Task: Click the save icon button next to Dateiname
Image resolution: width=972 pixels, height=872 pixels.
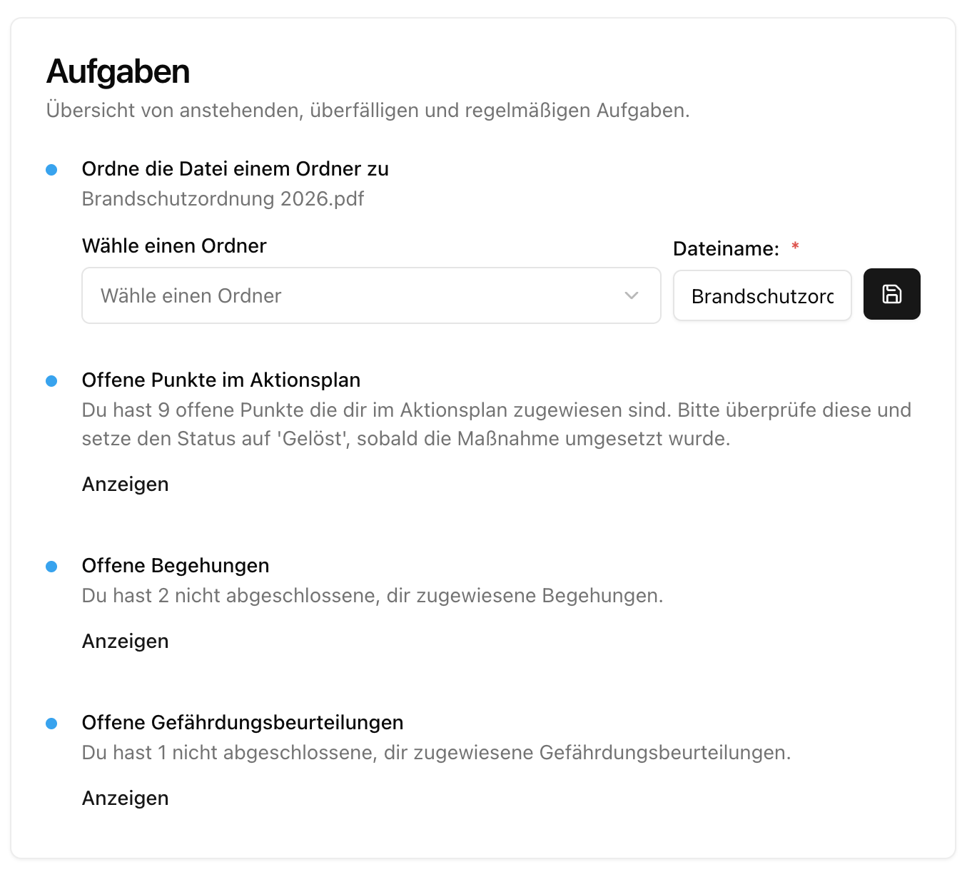Action: [x=891, y=294]
